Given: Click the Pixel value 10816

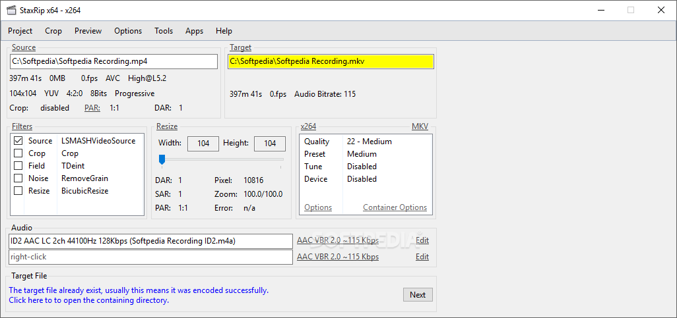Looking at the screenshot, I should [253, 180].
